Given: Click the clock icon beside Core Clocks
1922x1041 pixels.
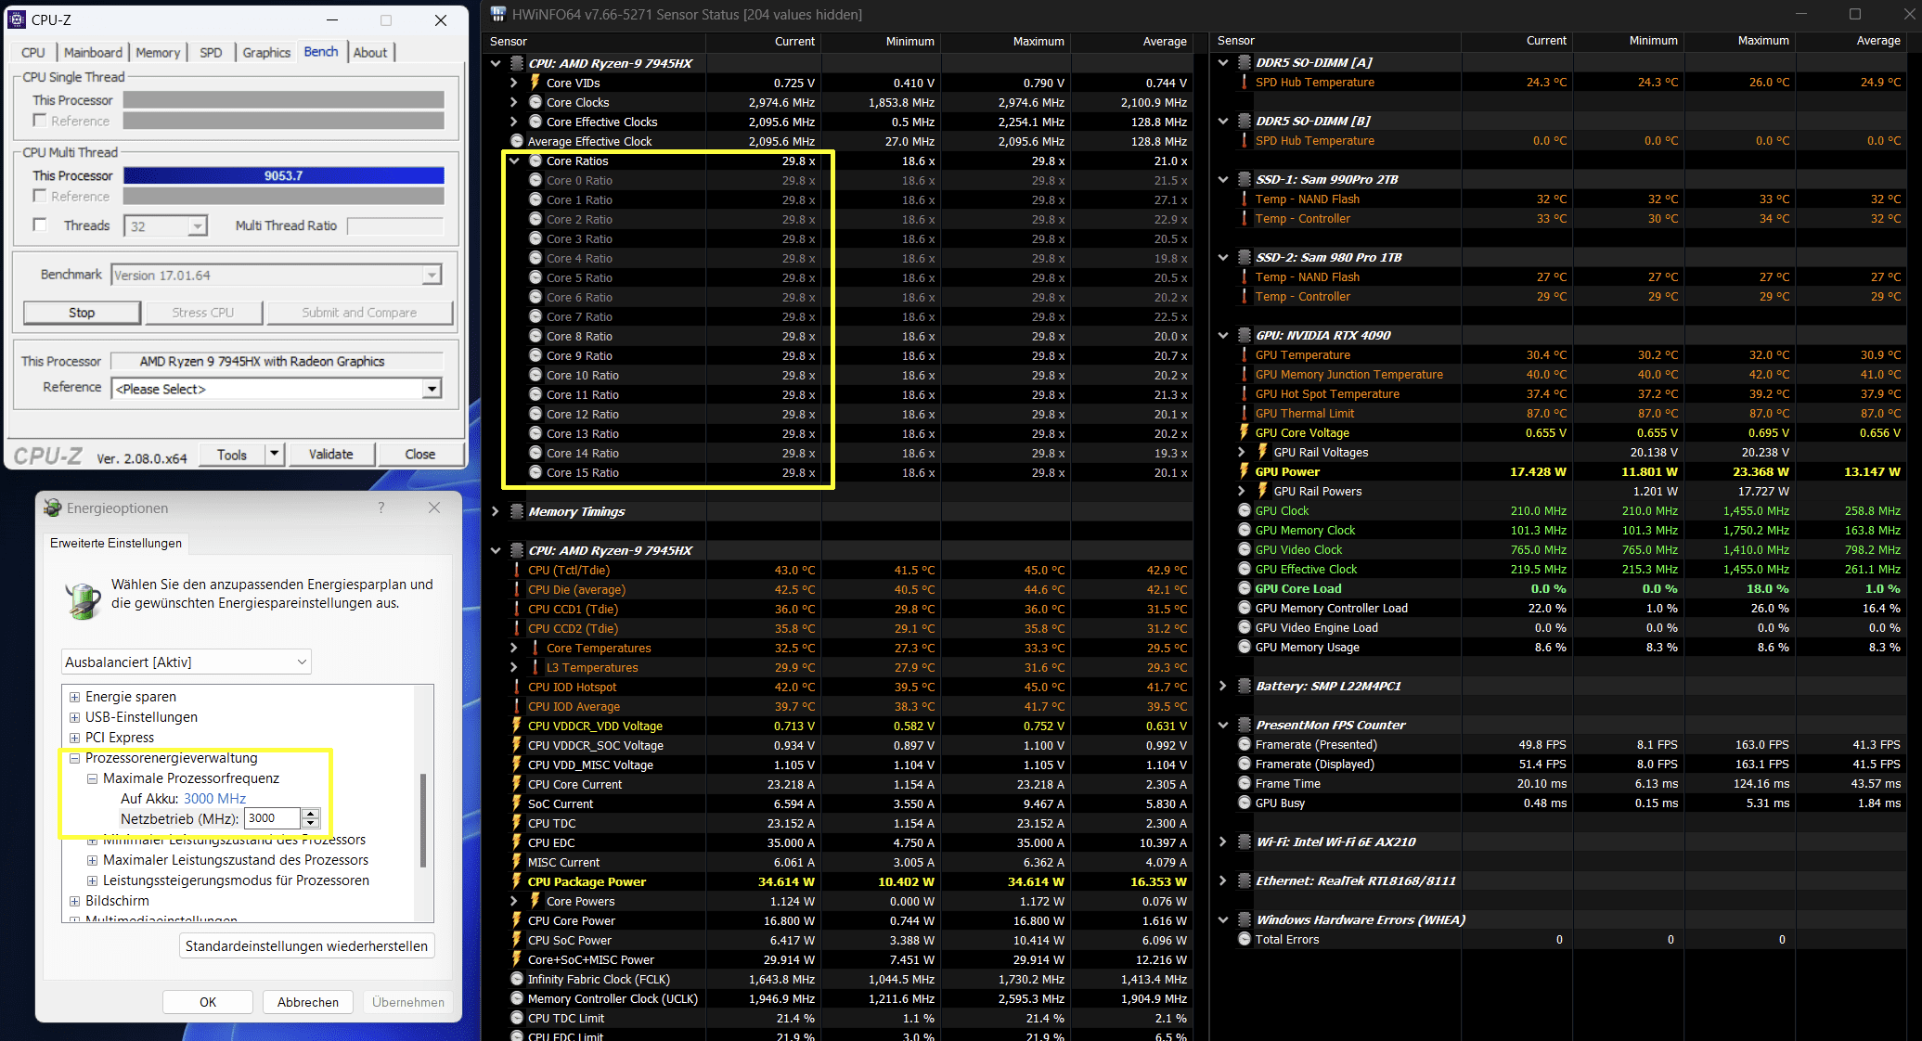Looking at the screenshot, I should pos(535,102).
